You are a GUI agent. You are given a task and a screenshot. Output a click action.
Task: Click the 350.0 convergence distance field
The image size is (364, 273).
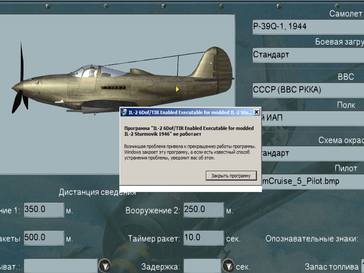(x=44, y=210)
